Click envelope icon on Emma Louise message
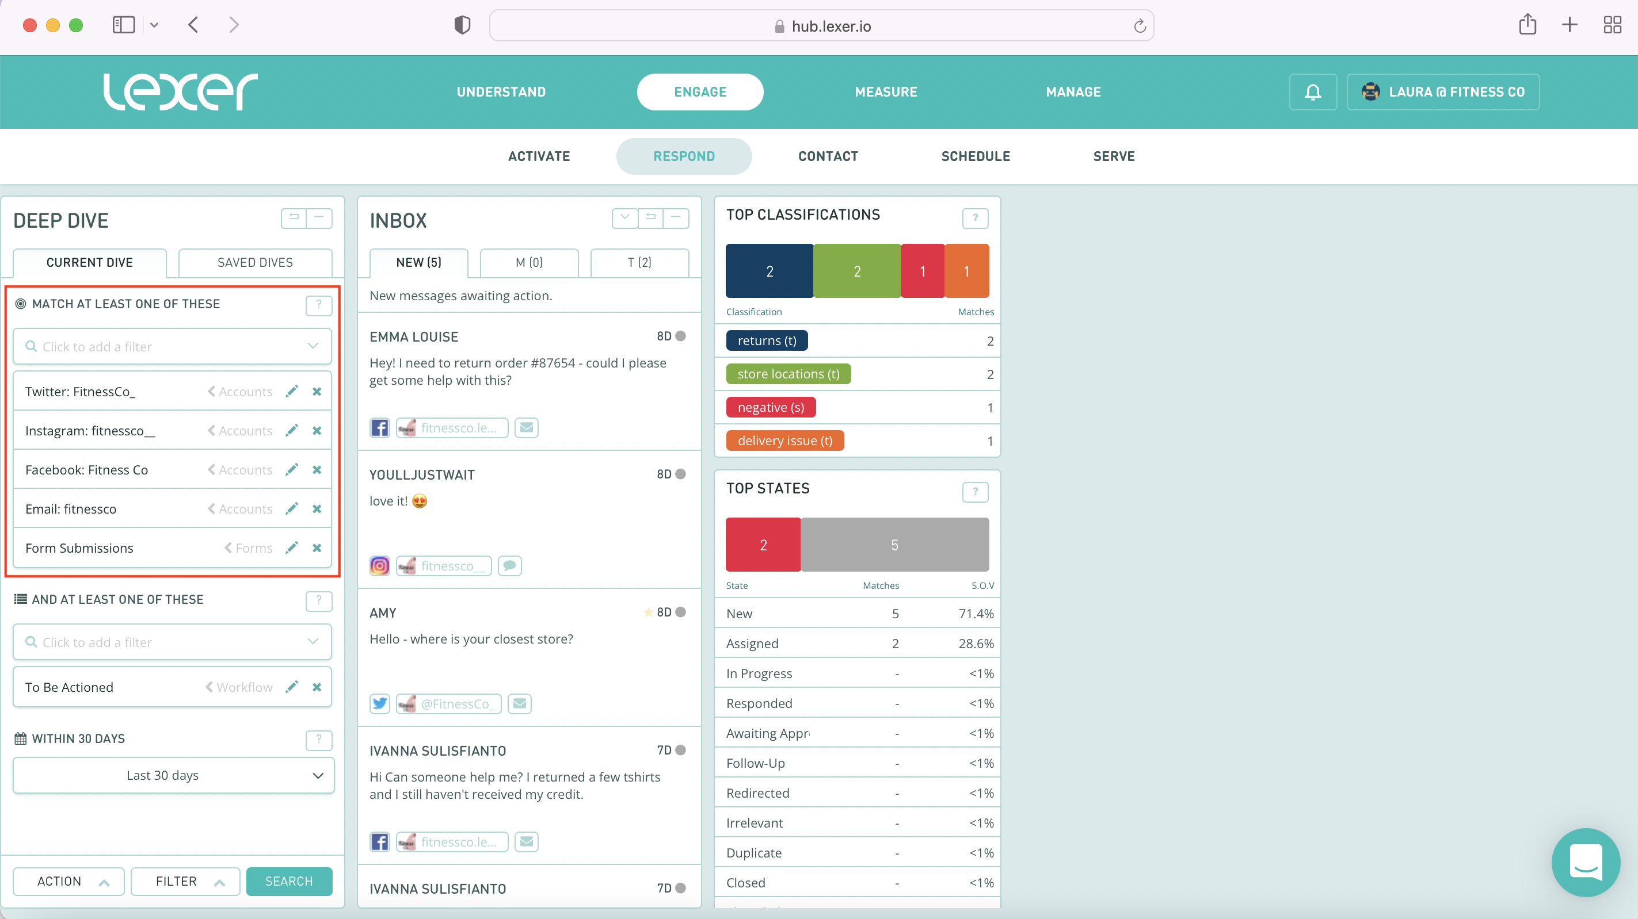 [x=527, y=428]
